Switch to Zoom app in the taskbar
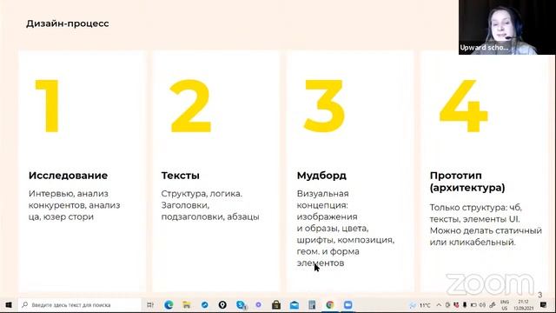 [347, 305]
